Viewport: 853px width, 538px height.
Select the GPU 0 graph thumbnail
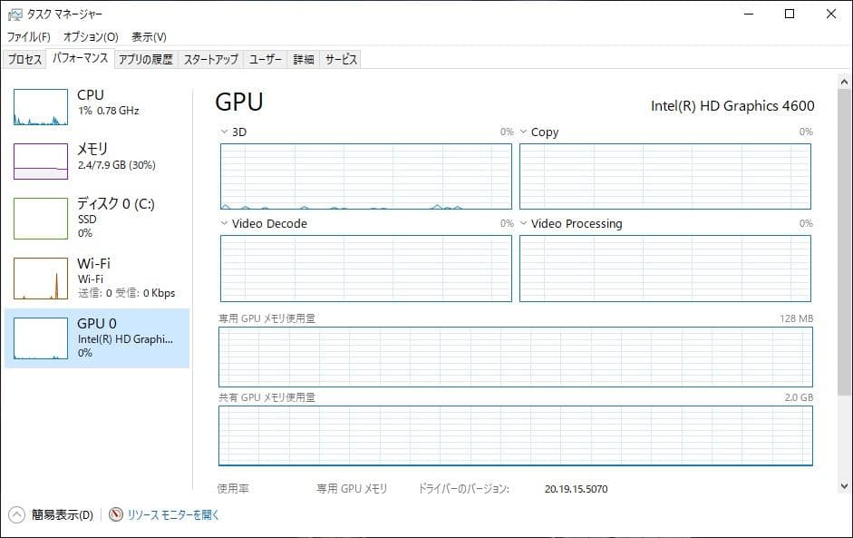click(x=40, y=338)
